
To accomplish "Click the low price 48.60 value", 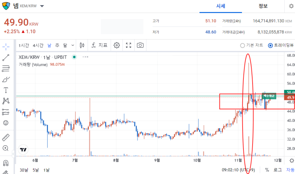I will [211, 32].
